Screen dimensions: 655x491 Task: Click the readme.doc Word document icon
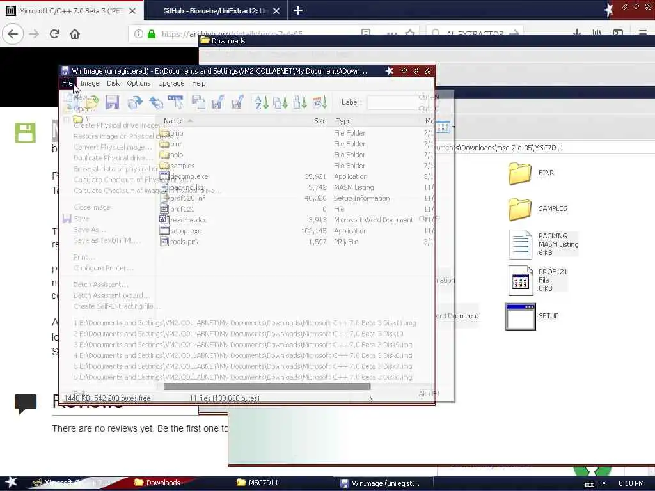click(x=164, y=220)
